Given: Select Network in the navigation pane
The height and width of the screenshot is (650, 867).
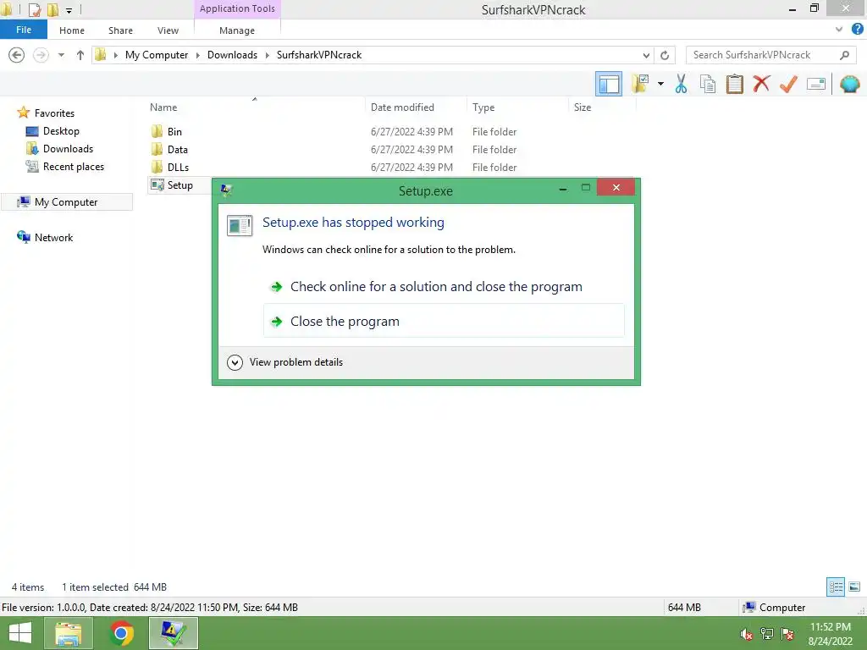Looking at the screenshot, I should tap(53, 238).
